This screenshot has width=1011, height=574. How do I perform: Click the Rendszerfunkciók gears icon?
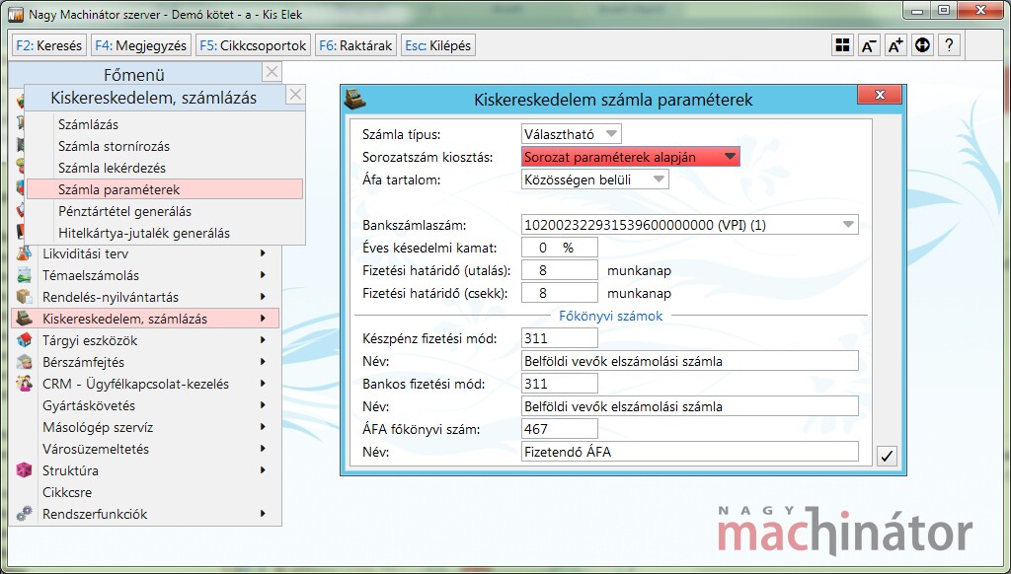point(24,514)
